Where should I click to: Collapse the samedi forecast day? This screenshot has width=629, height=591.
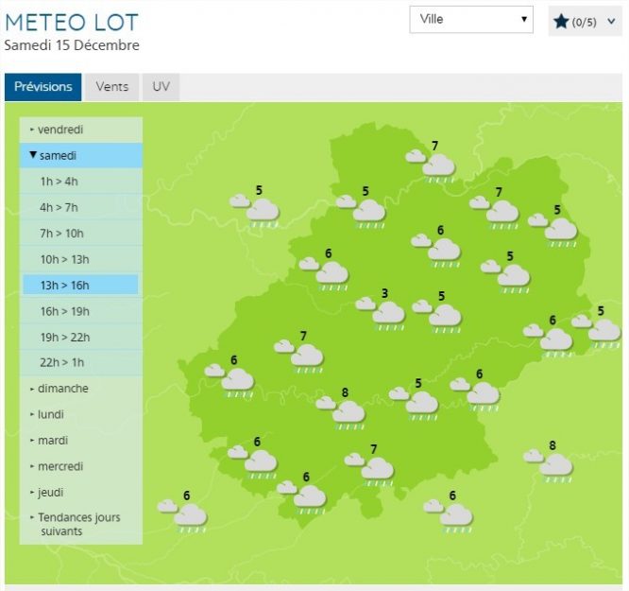tap(81, 155)
